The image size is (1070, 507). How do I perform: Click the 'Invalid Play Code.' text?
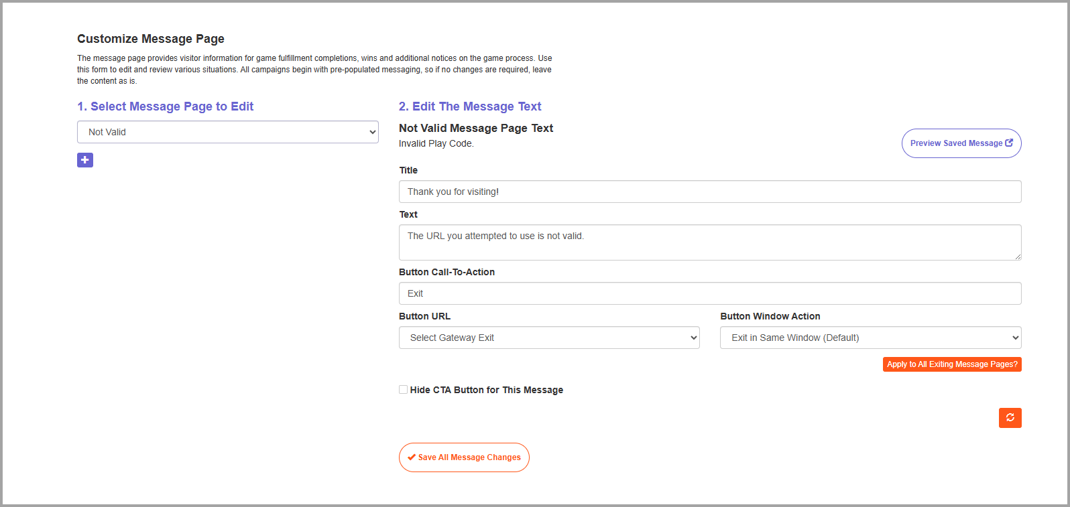436,143
